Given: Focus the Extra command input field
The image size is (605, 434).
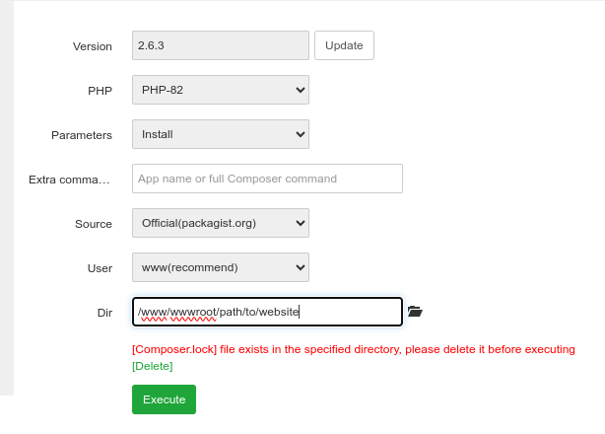Looking at the screenshot, I should pyautogui.click(x=267, y=179).
